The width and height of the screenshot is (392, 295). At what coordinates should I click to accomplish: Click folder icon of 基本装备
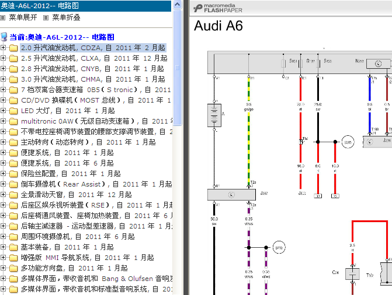pos(13,247)
